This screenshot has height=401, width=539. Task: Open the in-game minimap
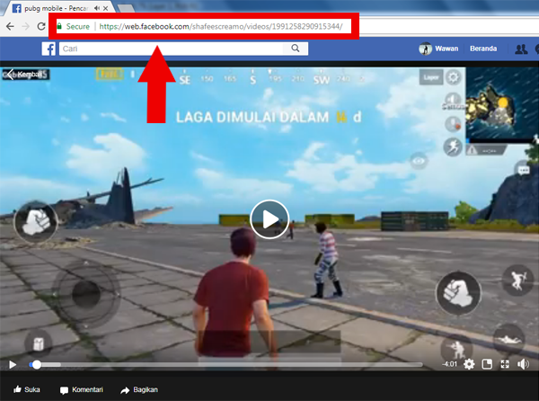click(502, 105)
